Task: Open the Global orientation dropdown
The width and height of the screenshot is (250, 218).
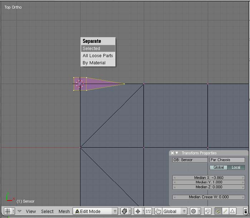Action: pyautogui.click(x=175, y=211)
